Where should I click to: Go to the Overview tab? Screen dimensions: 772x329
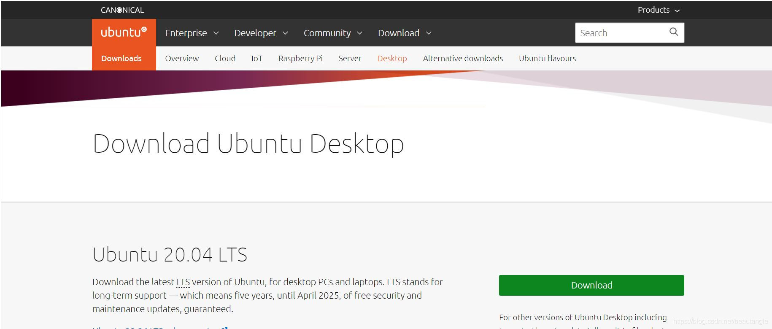pos(182,58)
